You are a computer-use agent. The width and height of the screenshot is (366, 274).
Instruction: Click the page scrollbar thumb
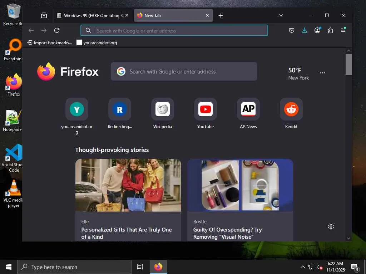pyautogui.click(x=348, y=65)
